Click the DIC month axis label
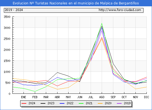The image size is (152, 110). [x=146, y=97]
